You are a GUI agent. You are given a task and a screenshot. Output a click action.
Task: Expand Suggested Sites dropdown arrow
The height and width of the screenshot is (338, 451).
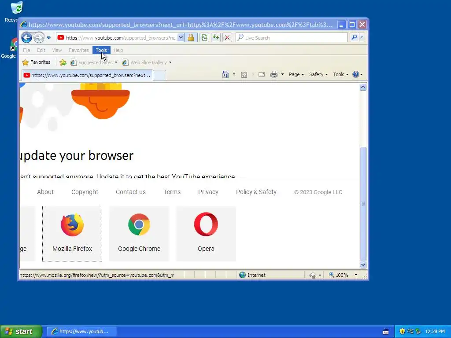116,62
